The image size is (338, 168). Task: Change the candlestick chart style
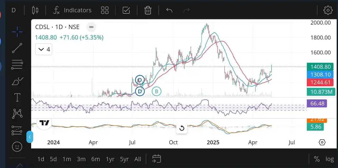(x=35, y=10)
